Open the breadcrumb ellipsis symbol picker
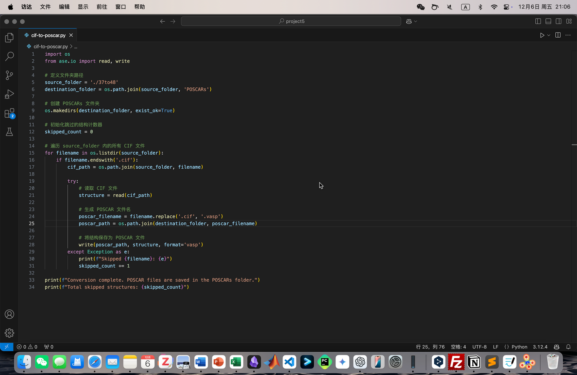The width and height of the screenshot is (577, 375). (x=76, y=46)
